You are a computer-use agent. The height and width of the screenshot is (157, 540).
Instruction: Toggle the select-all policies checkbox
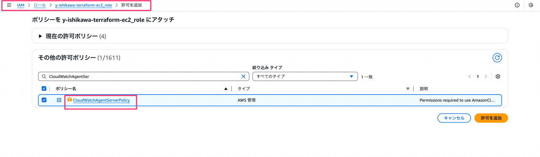[44, 89]
